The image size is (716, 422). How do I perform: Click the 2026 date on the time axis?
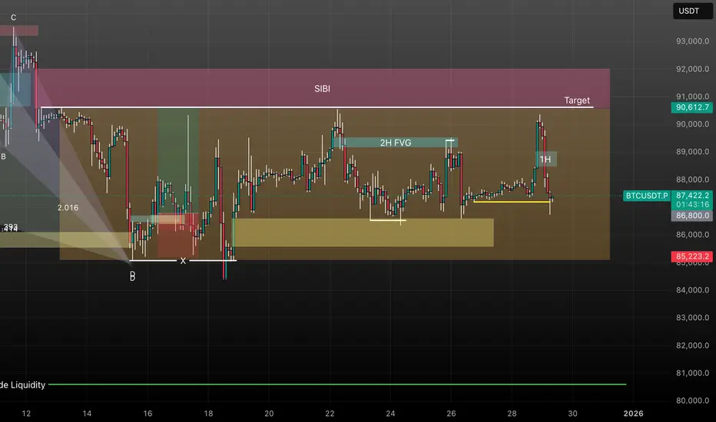[633, 414]
